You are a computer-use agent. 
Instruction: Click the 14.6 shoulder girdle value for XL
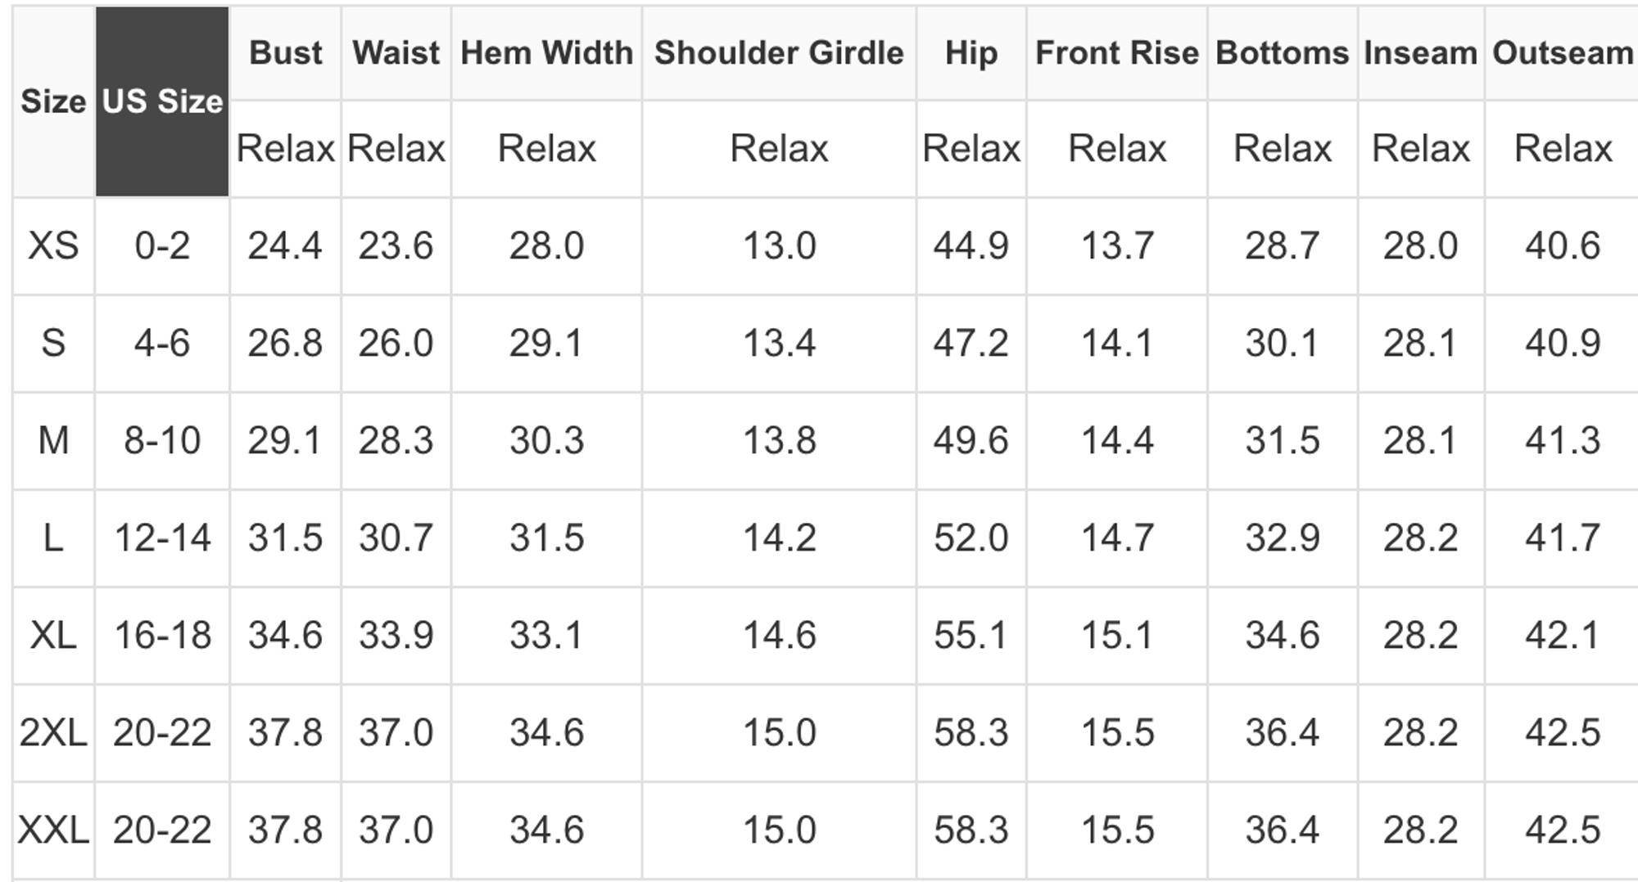click(x=779, y=635)
